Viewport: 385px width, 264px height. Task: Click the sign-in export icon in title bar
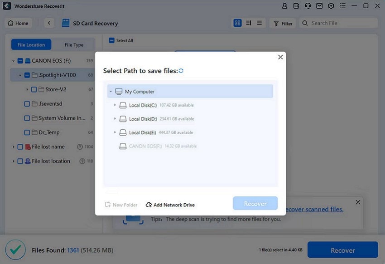tap(296, 6)
